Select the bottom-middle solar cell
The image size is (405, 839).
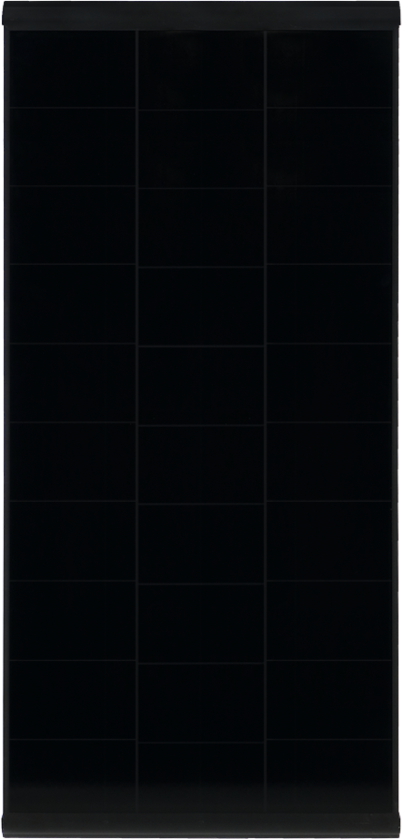click(x=201, y=776)
